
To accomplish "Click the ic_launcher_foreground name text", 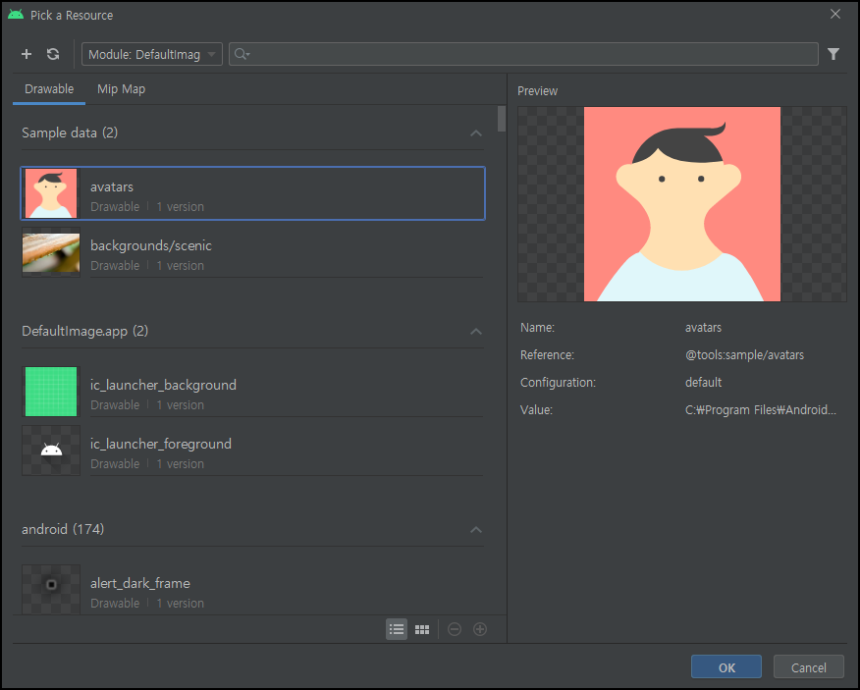I will [161, 444].
